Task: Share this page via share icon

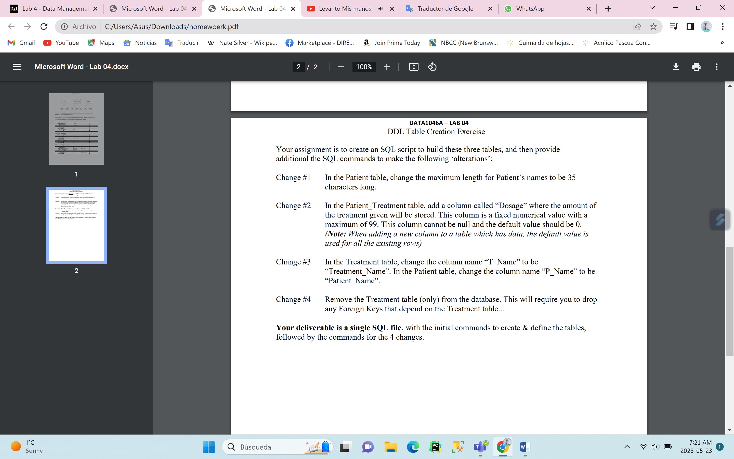Action: pyautogui.click(x=637, y=27)
